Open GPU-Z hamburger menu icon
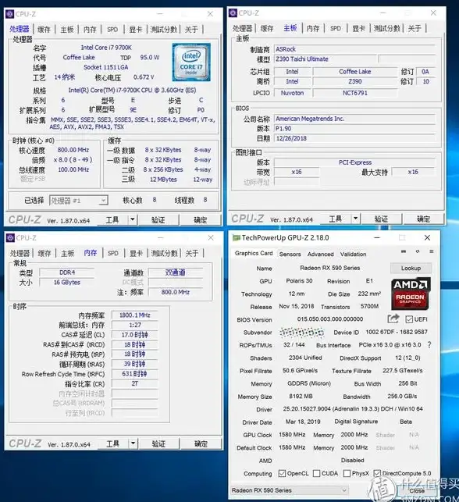The width and height of the screenshot is (459, 502). (x=432, y=251)
